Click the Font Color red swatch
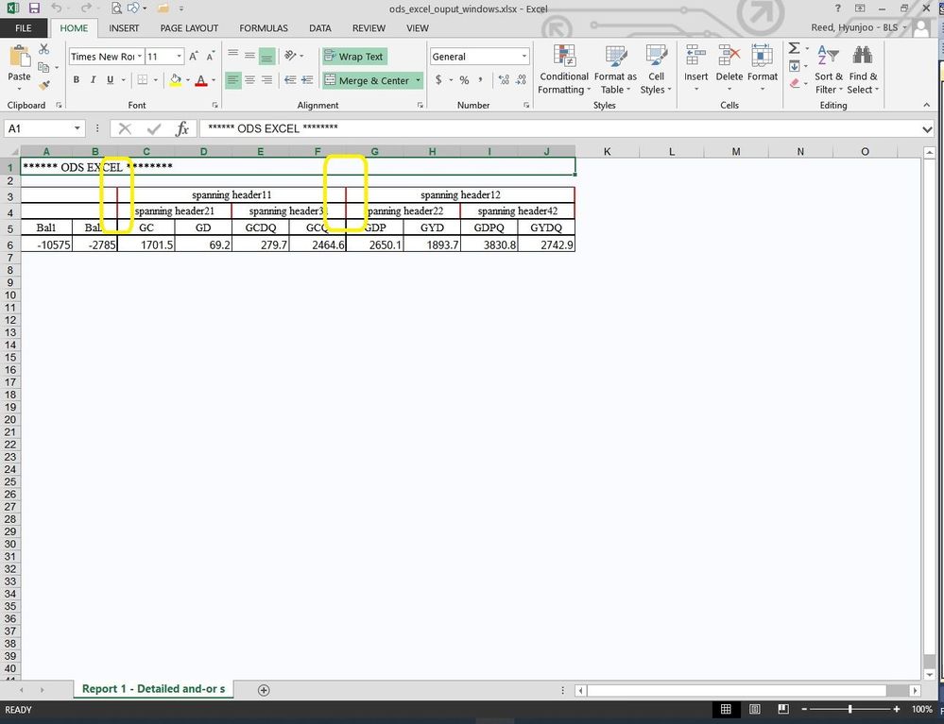Viewport: 944px width, 724px height. [201, 80]
